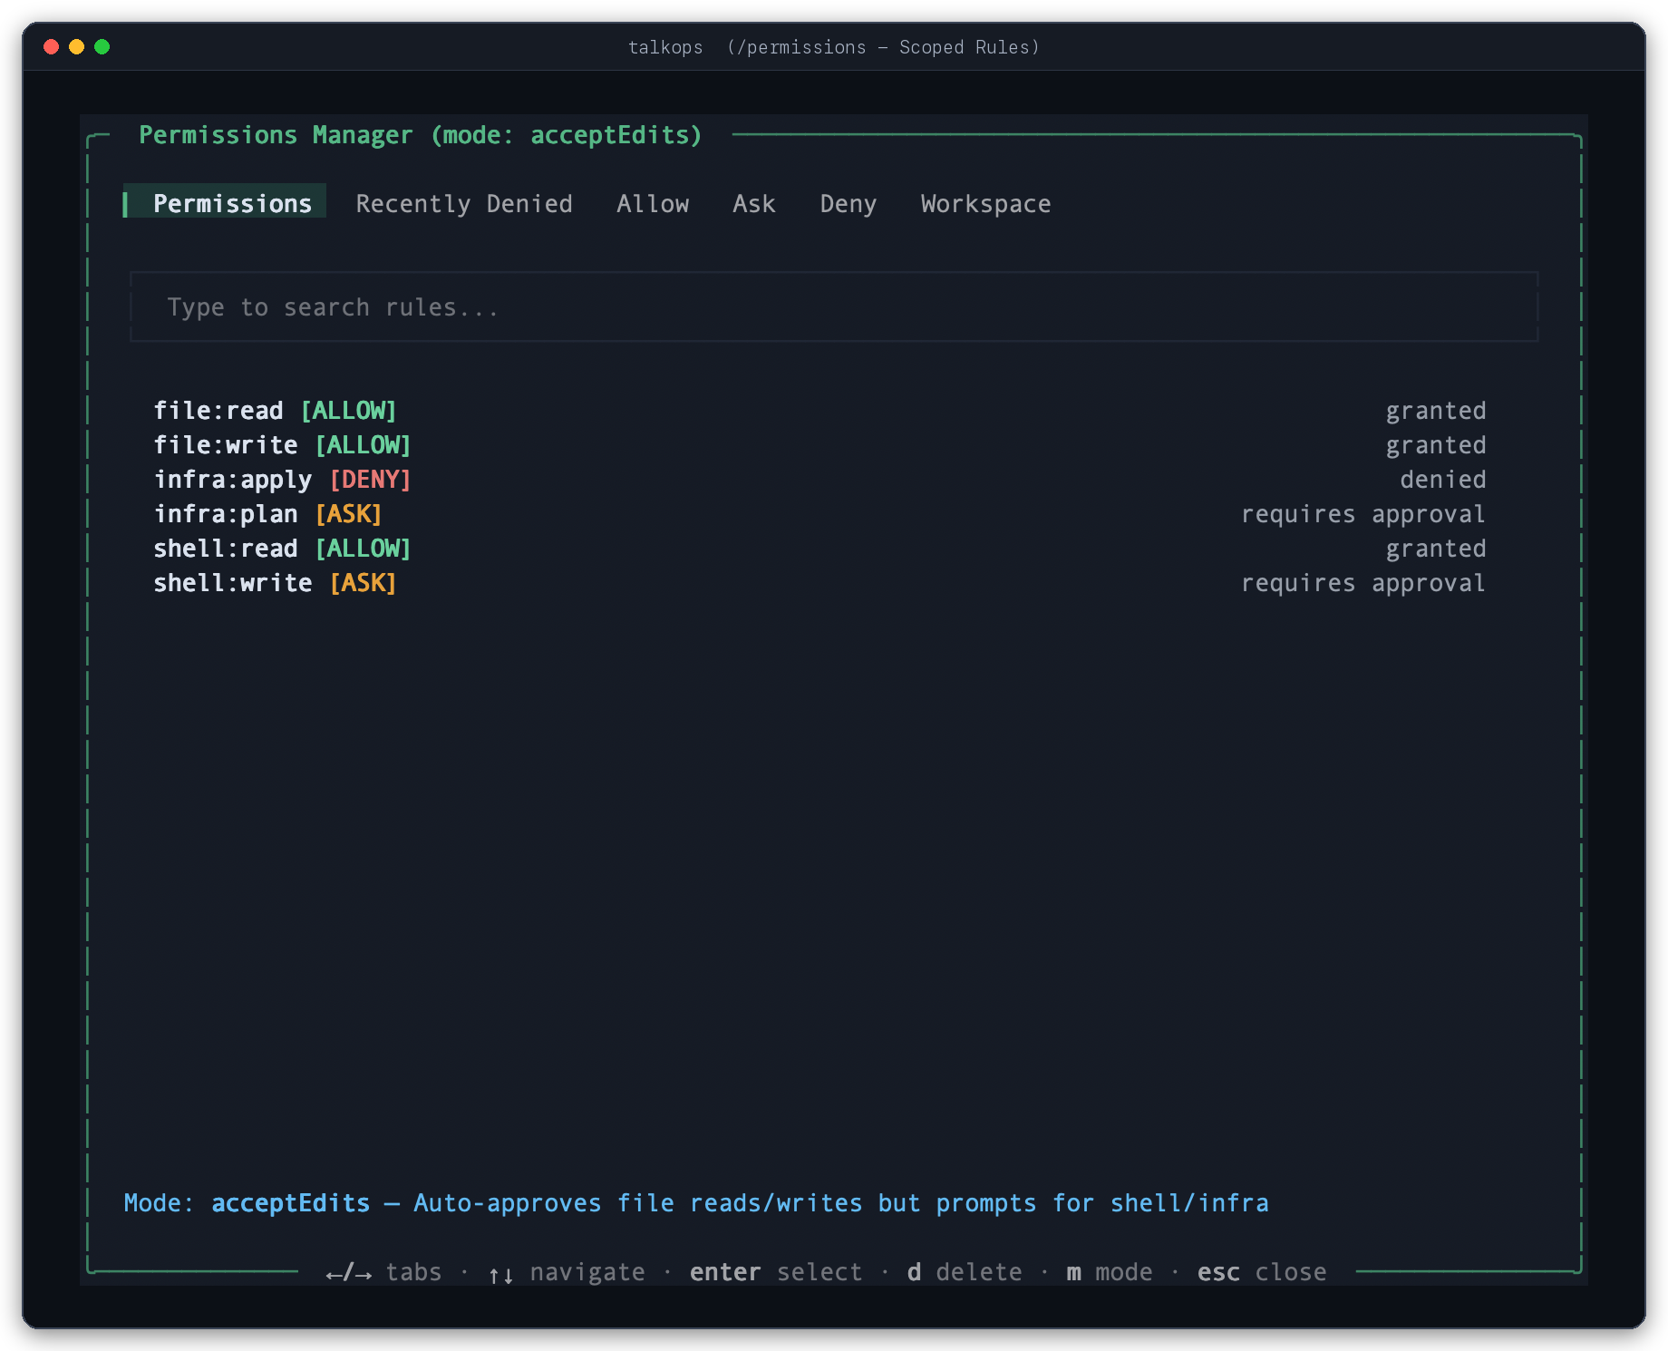This screenshot has width=1668, height=1351.
Task: Click the [DENY] badge on infra:apply
Action: pos(370,480)
